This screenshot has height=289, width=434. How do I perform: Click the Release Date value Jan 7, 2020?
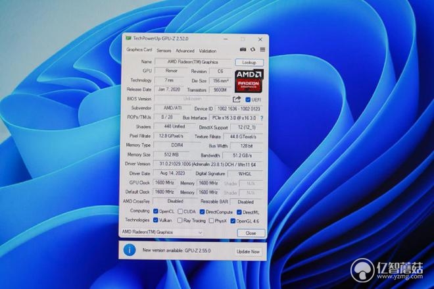click(x=169, y=90)
